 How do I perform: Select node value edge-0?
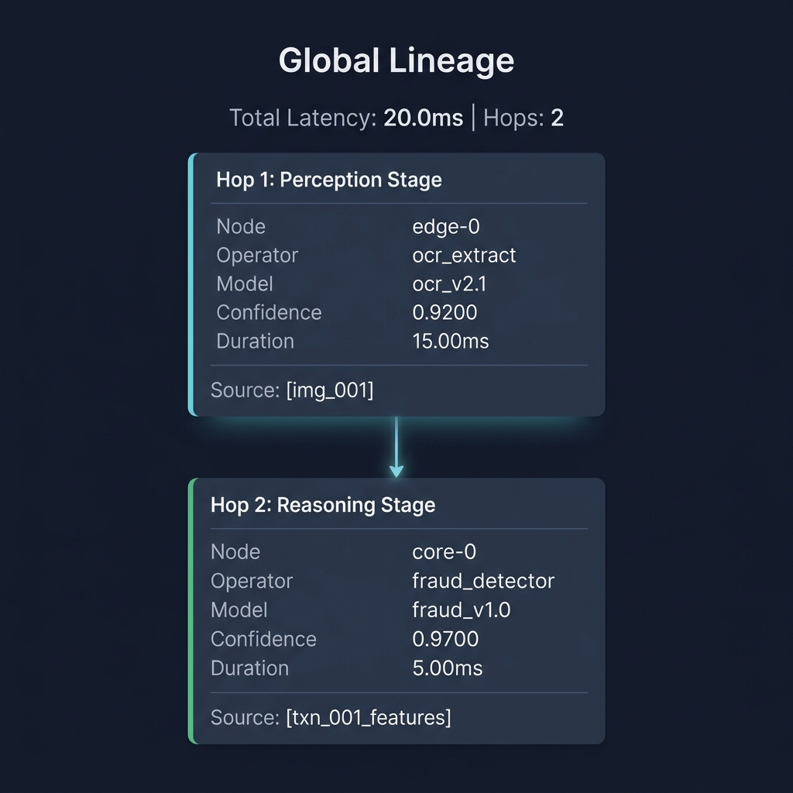coord(446,227)
